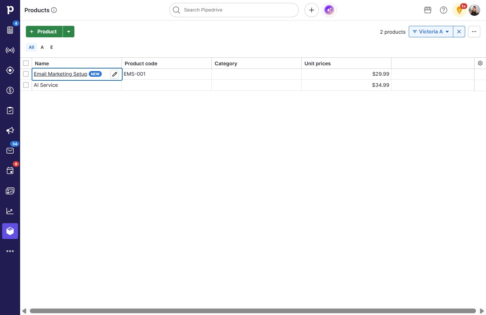This screenshot has height=315, width=486.
Task: Check the Email Marketing Setup row checkbox
Action: point(26,74)
